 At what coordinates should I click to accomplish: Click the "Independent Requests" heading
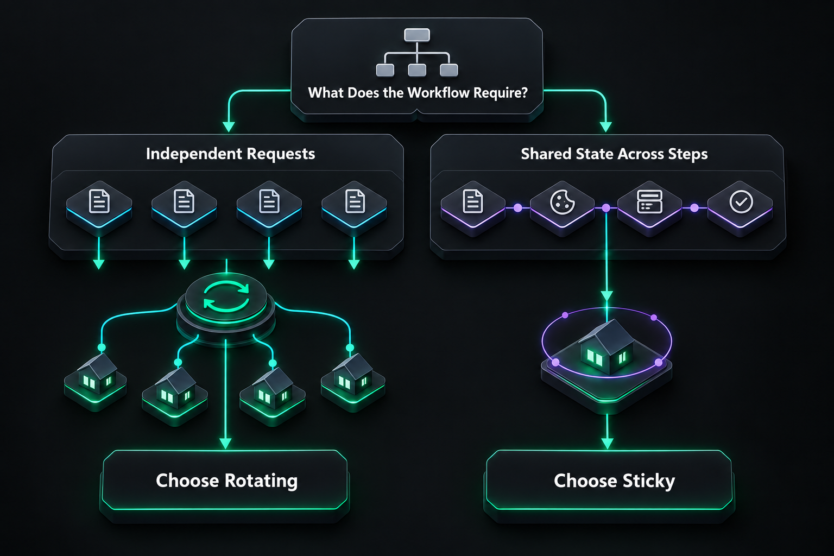230,154
